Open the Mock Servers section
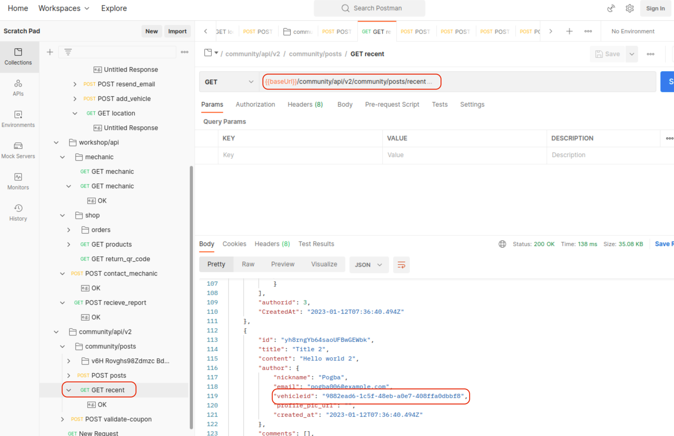Image resolution: width=674 pixels, height=436 pixels. pyautogui.click(x=18, y=150)
